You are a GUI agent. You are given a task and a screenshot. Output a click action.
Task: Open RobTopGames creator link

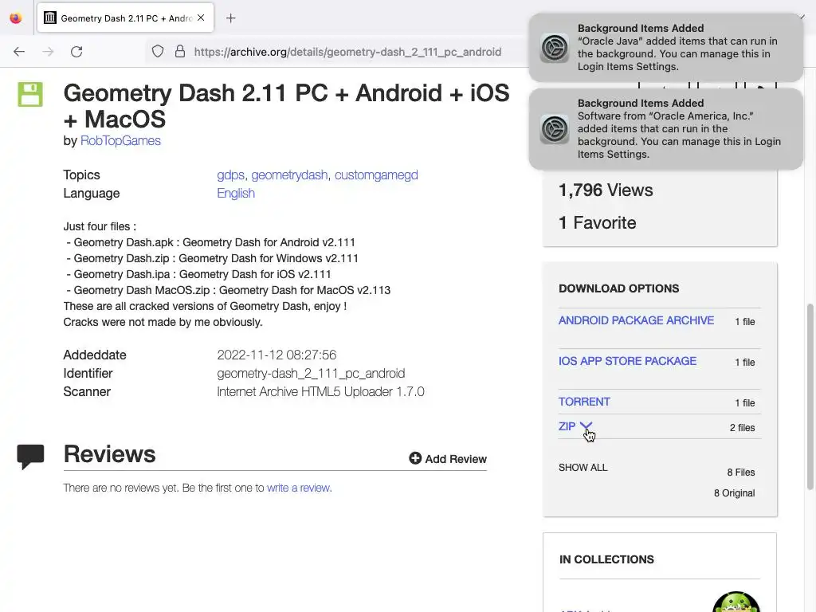pos(120,140)
